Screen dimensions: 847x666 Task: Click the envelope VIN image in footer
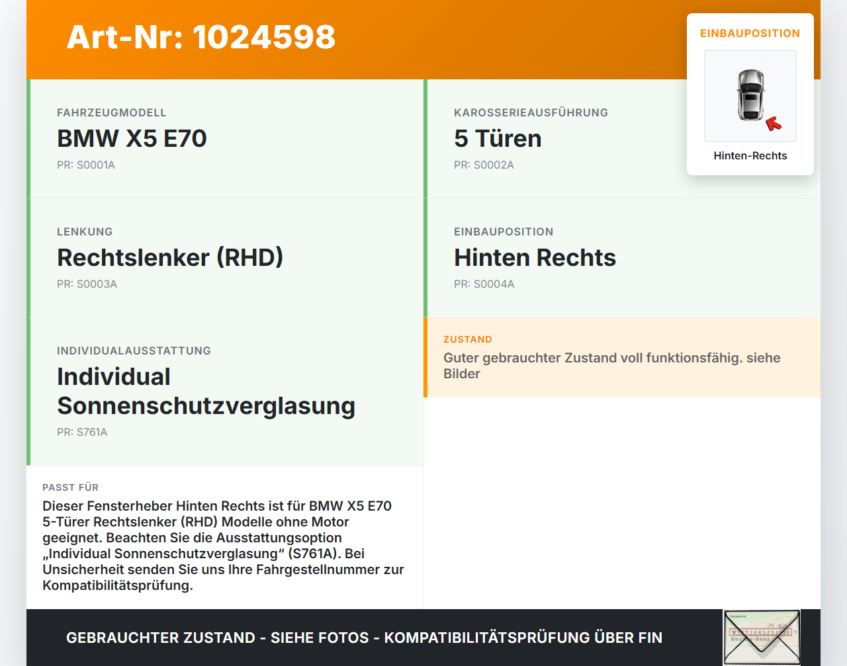point(762,638)
